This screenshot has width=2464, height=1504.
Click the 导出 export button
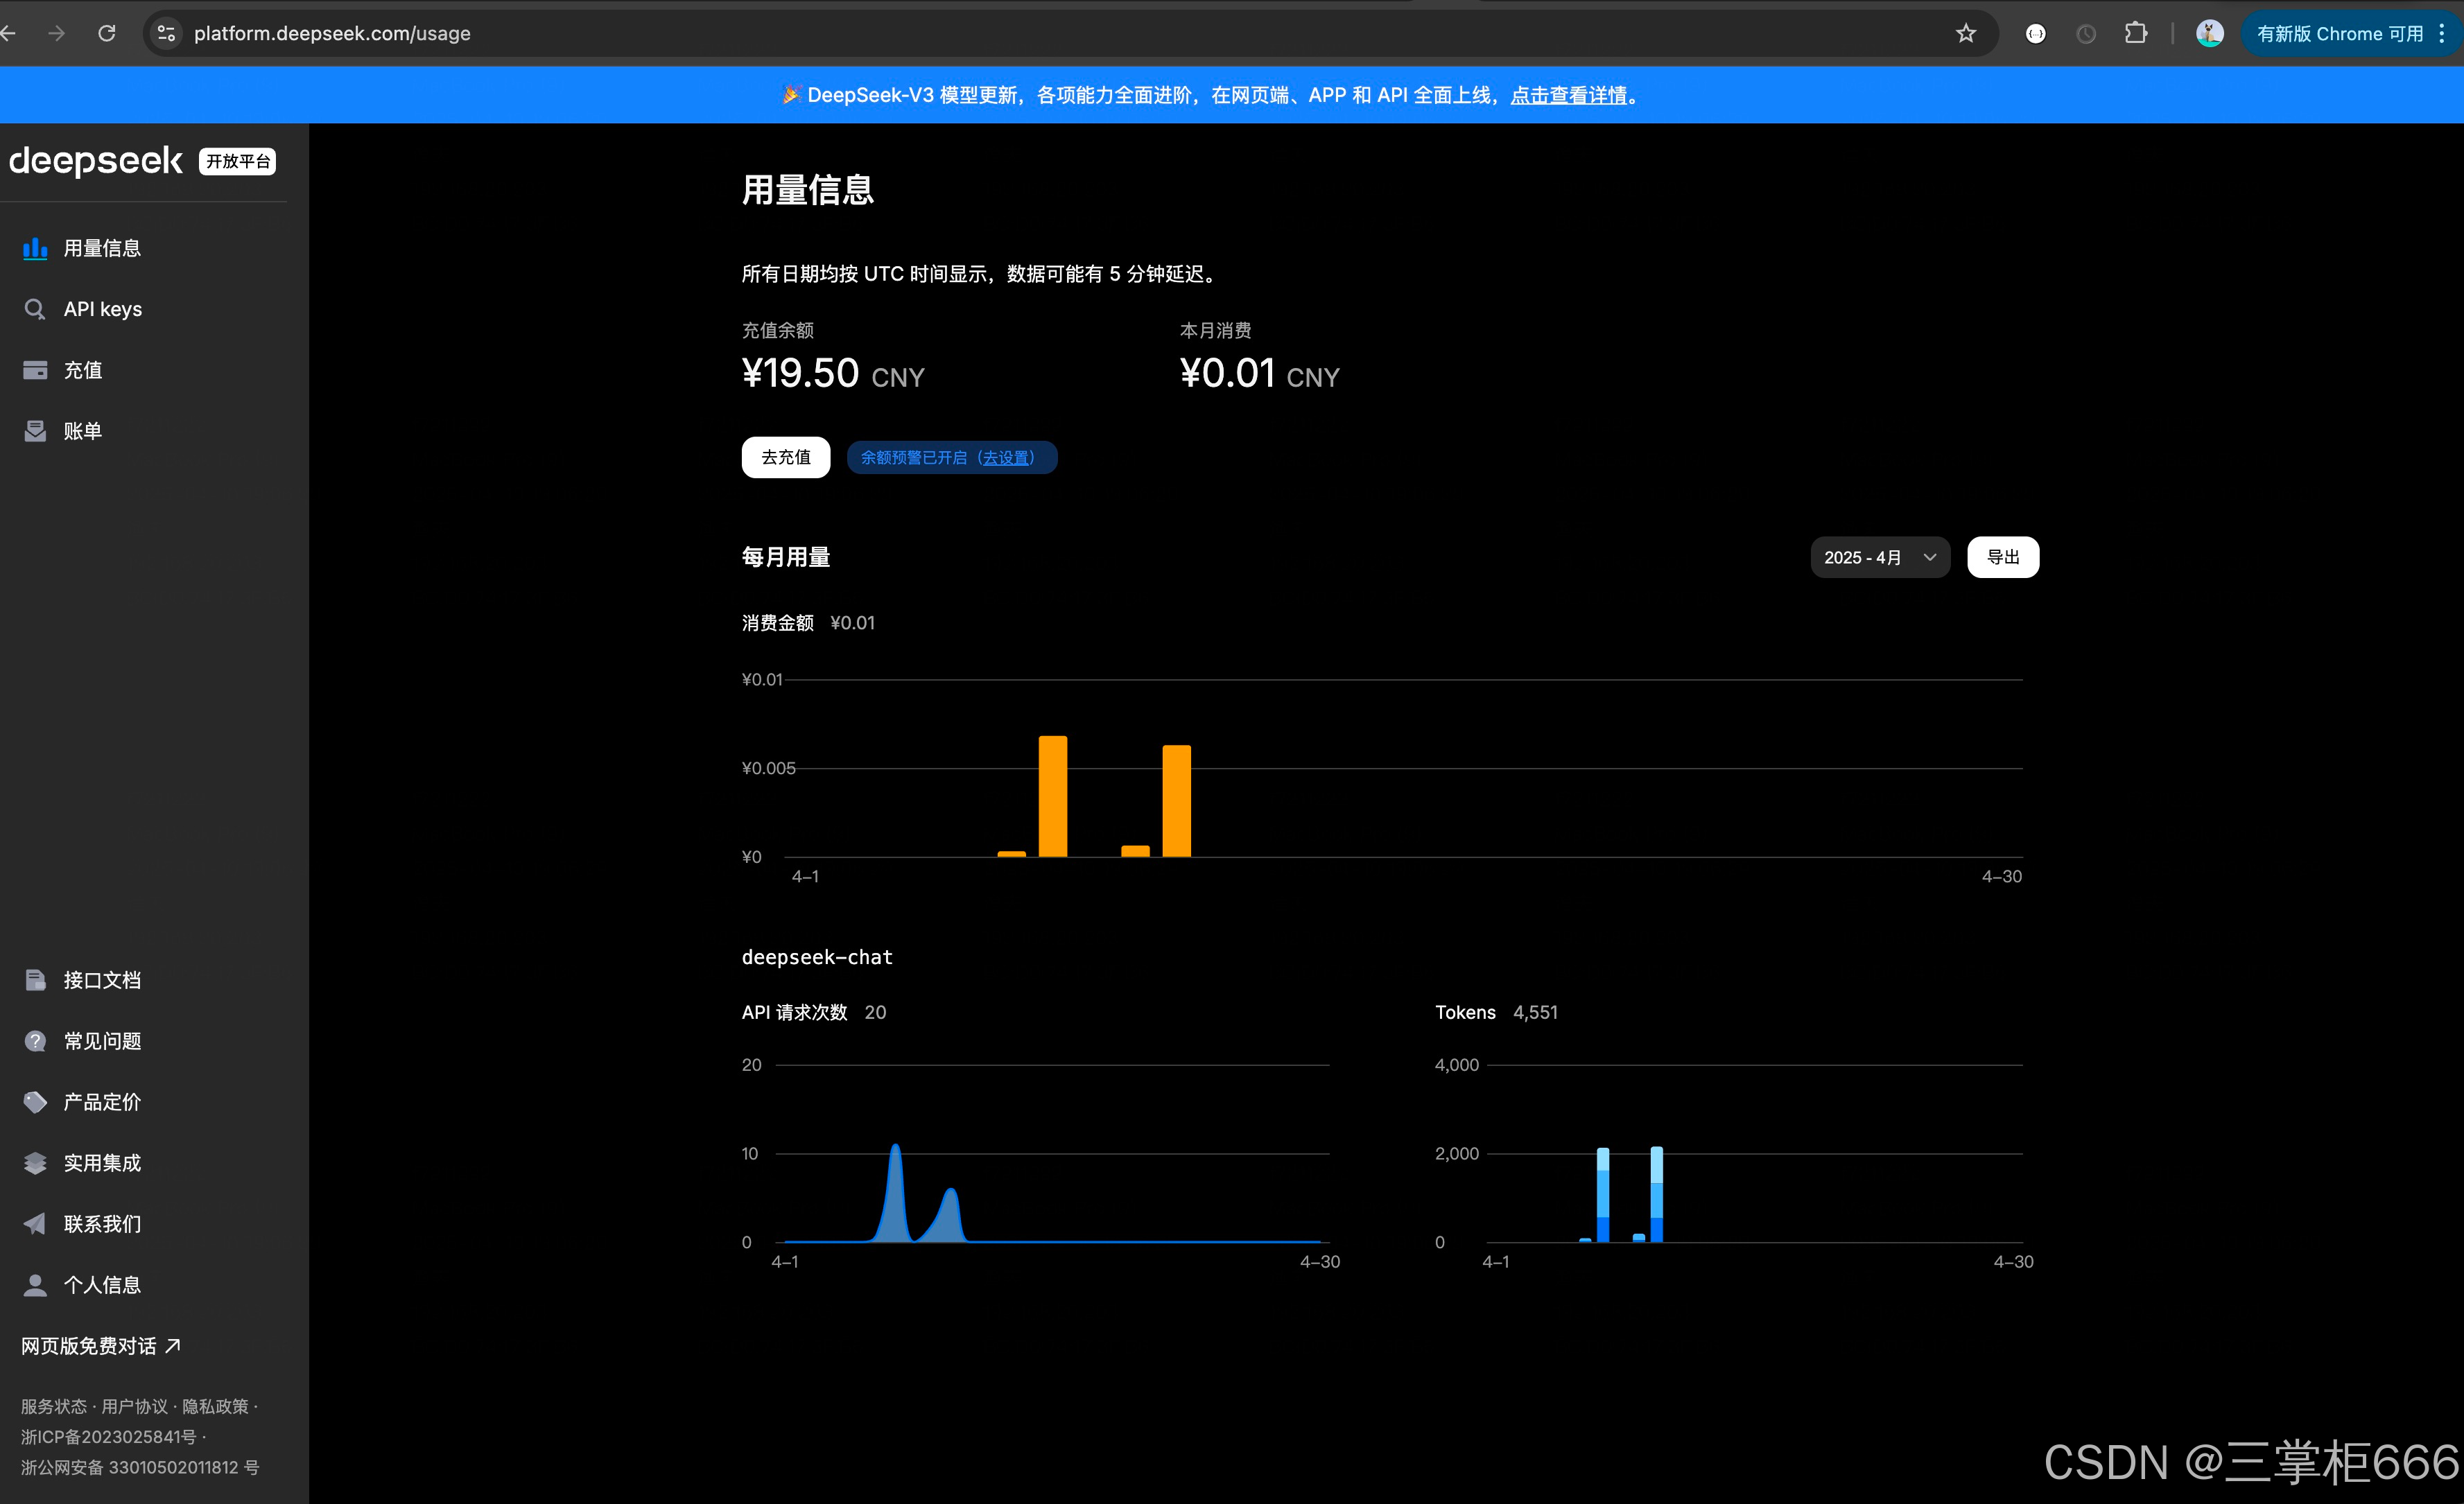click(2003, 557)
